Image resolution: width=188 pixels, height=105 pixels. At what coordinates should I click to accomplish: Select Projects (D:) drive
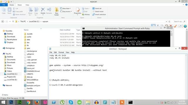coord(10,77)
